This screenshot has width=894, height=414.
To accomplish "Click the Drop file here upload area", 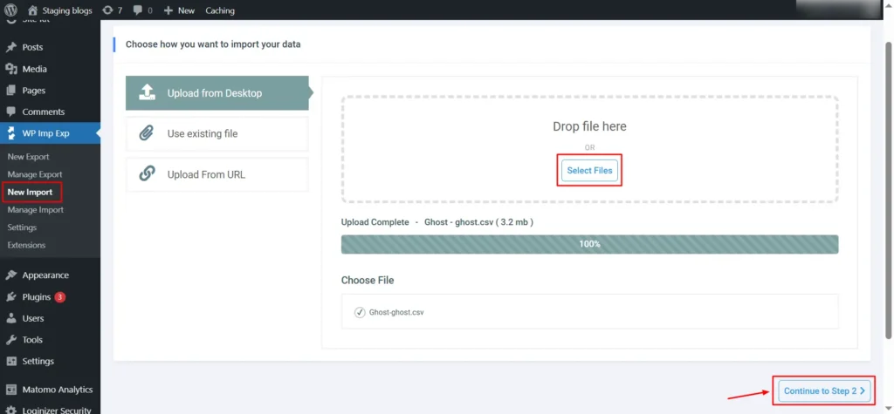I will click(589, 126).
